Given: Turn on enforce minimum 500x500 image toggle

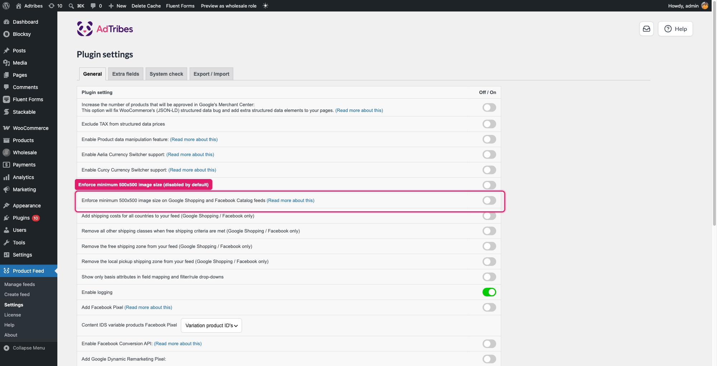Looking at the screenshot, I should pos(489,201).
